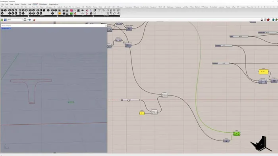Switch to the Math component tab

(6, 7)
